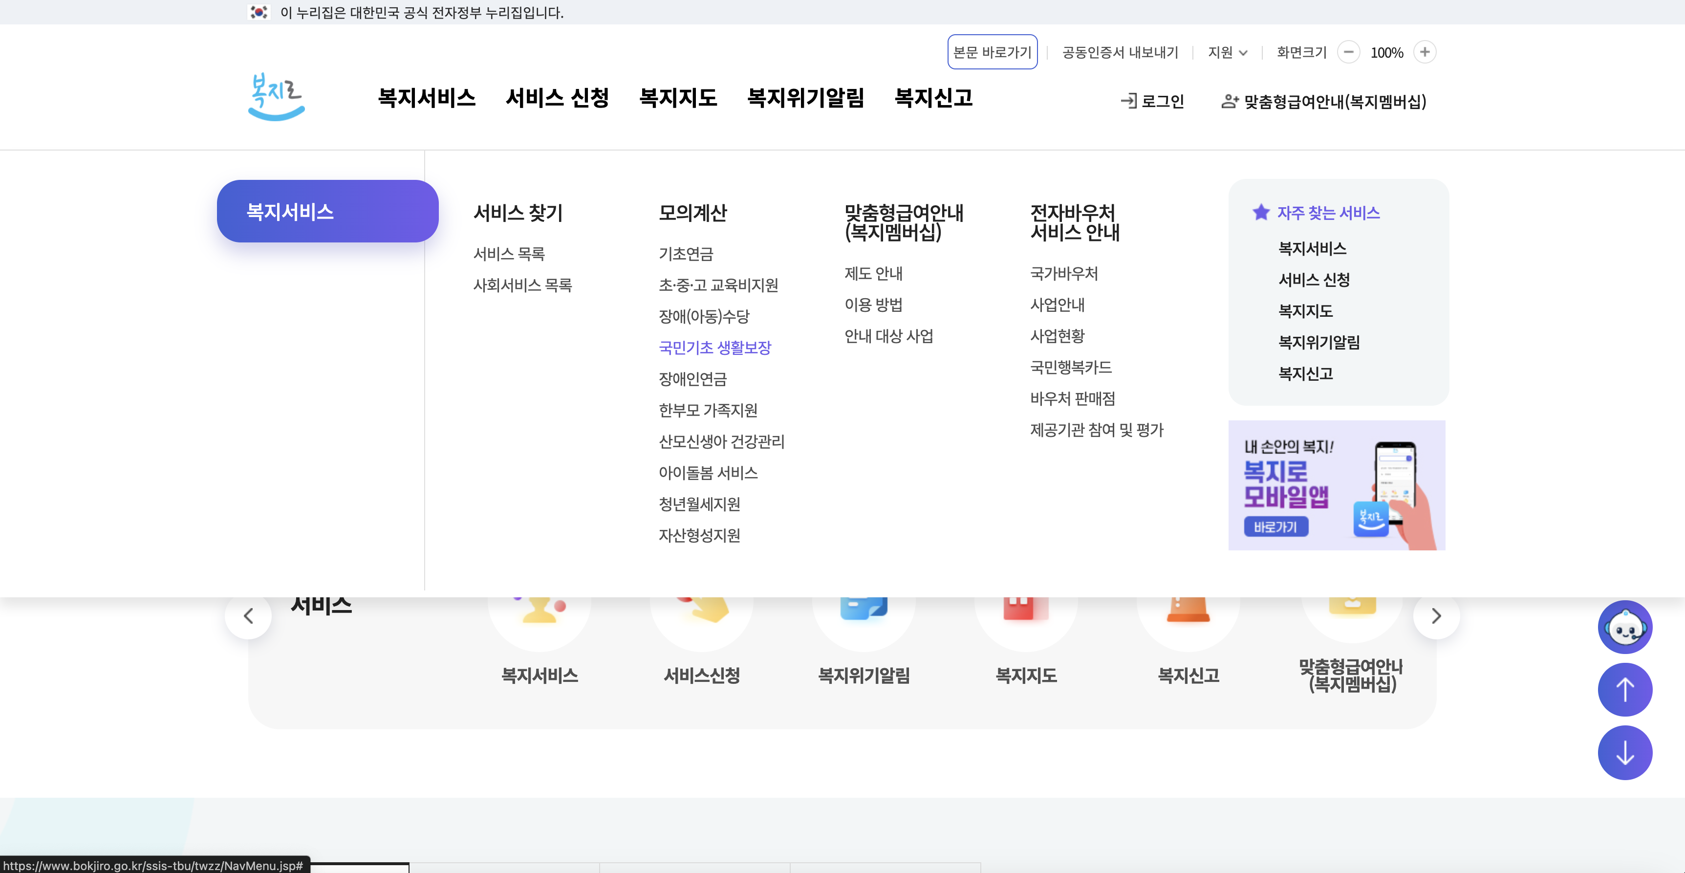
Task: Click the carousel previous chevron arrow
Action: pyautogui.click(x=249, y=616)
